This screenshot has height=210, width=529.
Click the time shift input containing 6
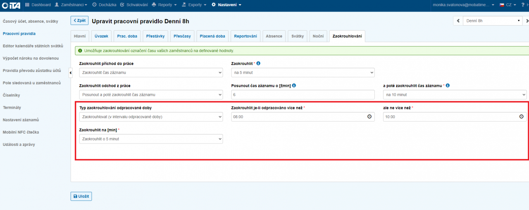coord(303,95)
